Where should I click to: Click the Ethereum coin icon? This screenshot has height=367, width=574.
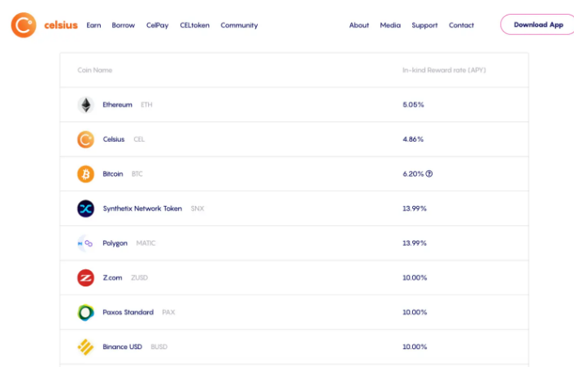[85, 105]
